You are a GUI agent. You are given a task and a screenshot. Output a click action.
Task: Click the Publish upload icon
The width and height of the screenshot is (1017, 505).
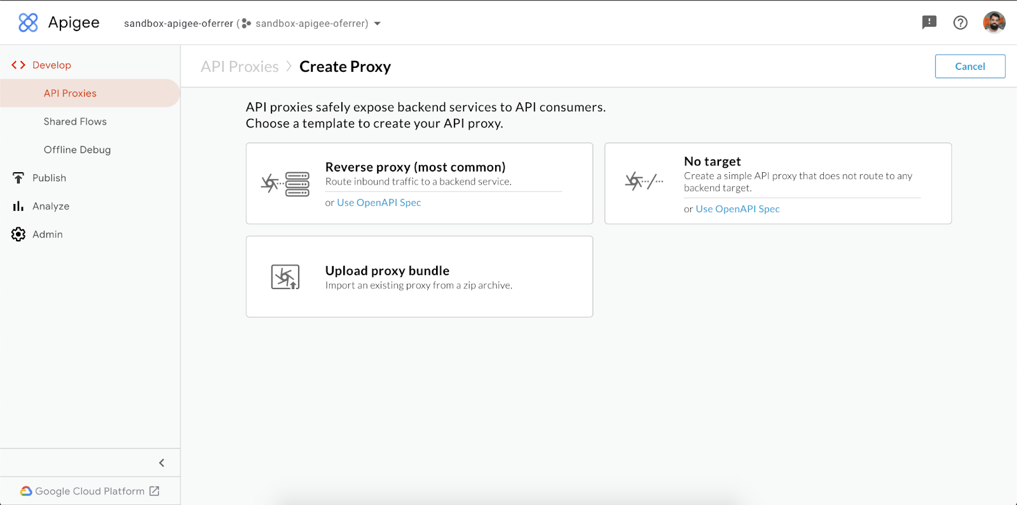(x=18, y=178)
